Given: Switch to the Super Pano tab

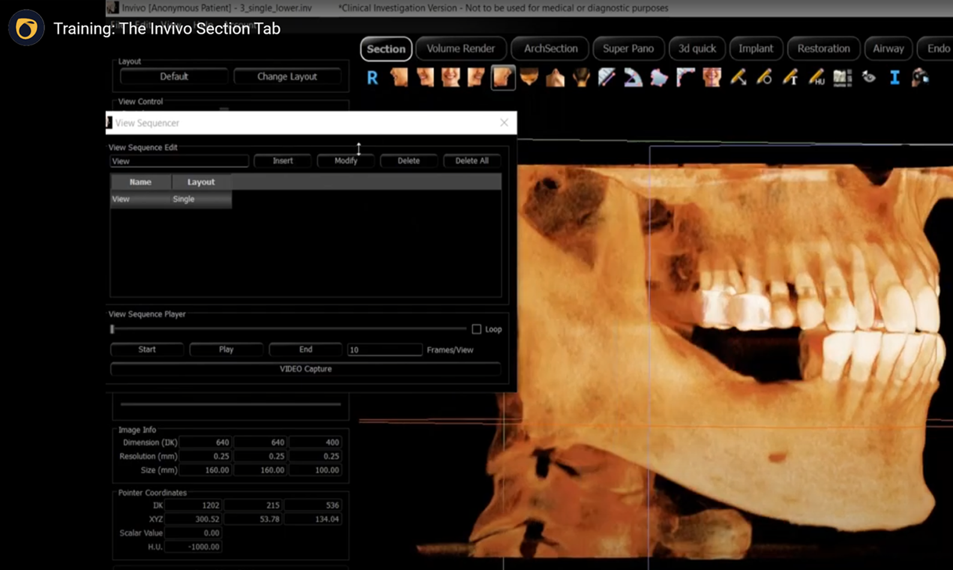Looking at the screenshot, I should [x=628, y=49].
